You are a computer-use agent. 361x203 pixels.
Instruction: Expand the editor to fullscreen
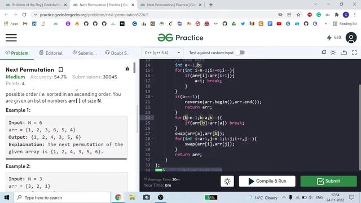354,52
